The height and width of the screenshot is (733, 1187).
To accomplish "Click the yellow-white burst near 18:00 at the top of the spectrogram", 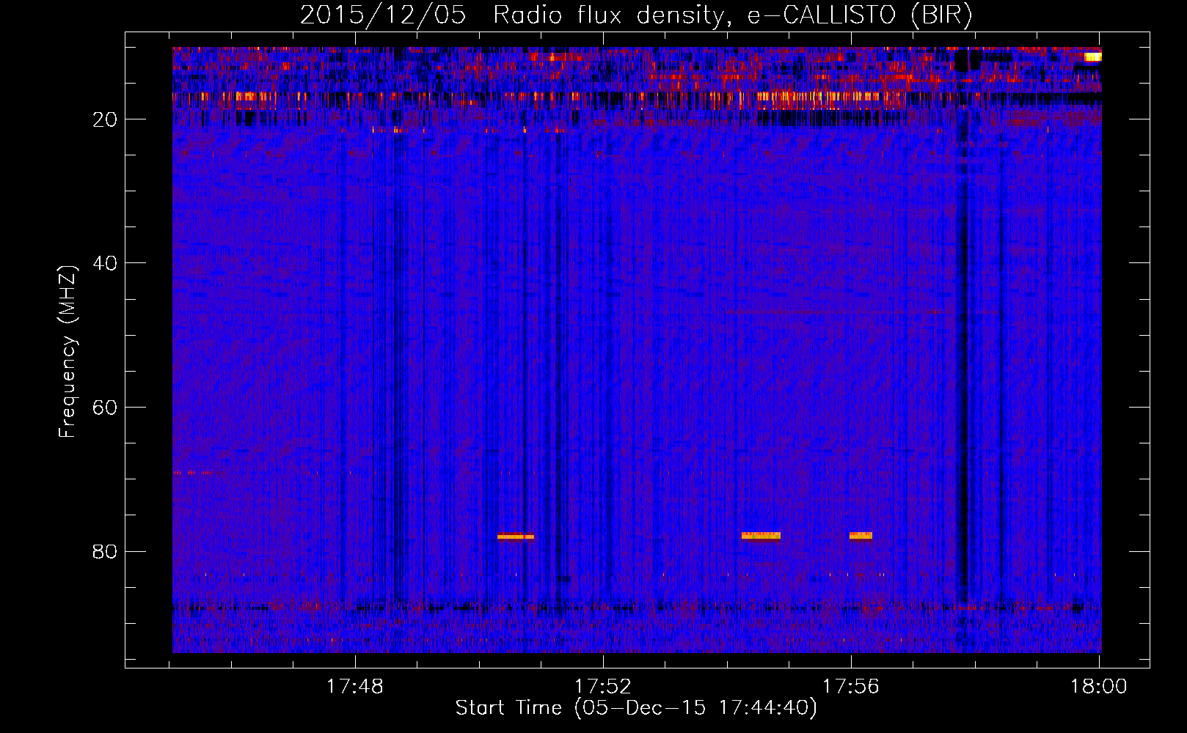I will click(x=1093, y=56).
